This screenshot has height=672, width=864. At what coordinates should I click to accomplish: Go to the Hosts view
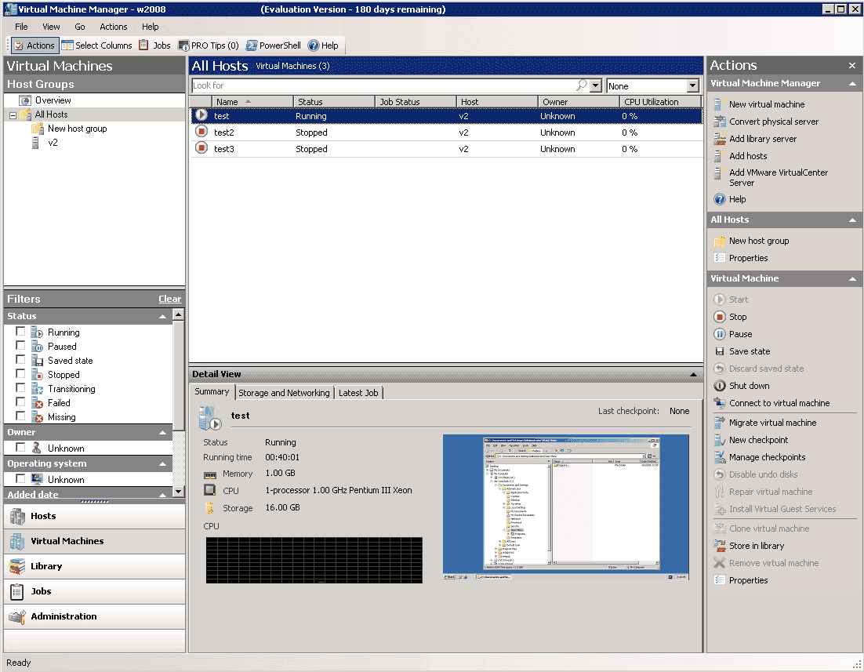click(95, 516)
